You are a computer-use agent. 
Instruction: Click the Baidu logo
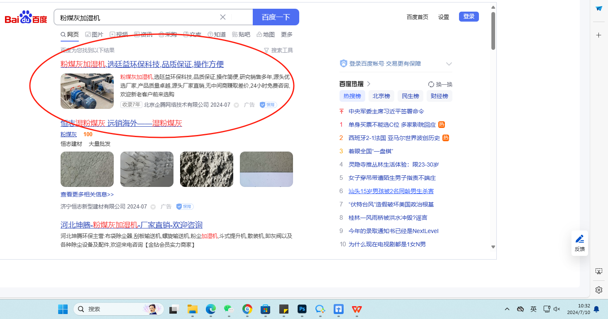(26, 17)
